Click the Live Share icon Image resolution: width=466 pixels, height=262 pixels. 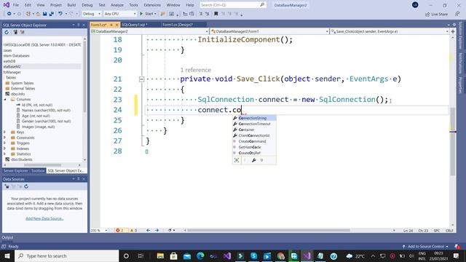[427, 14]
